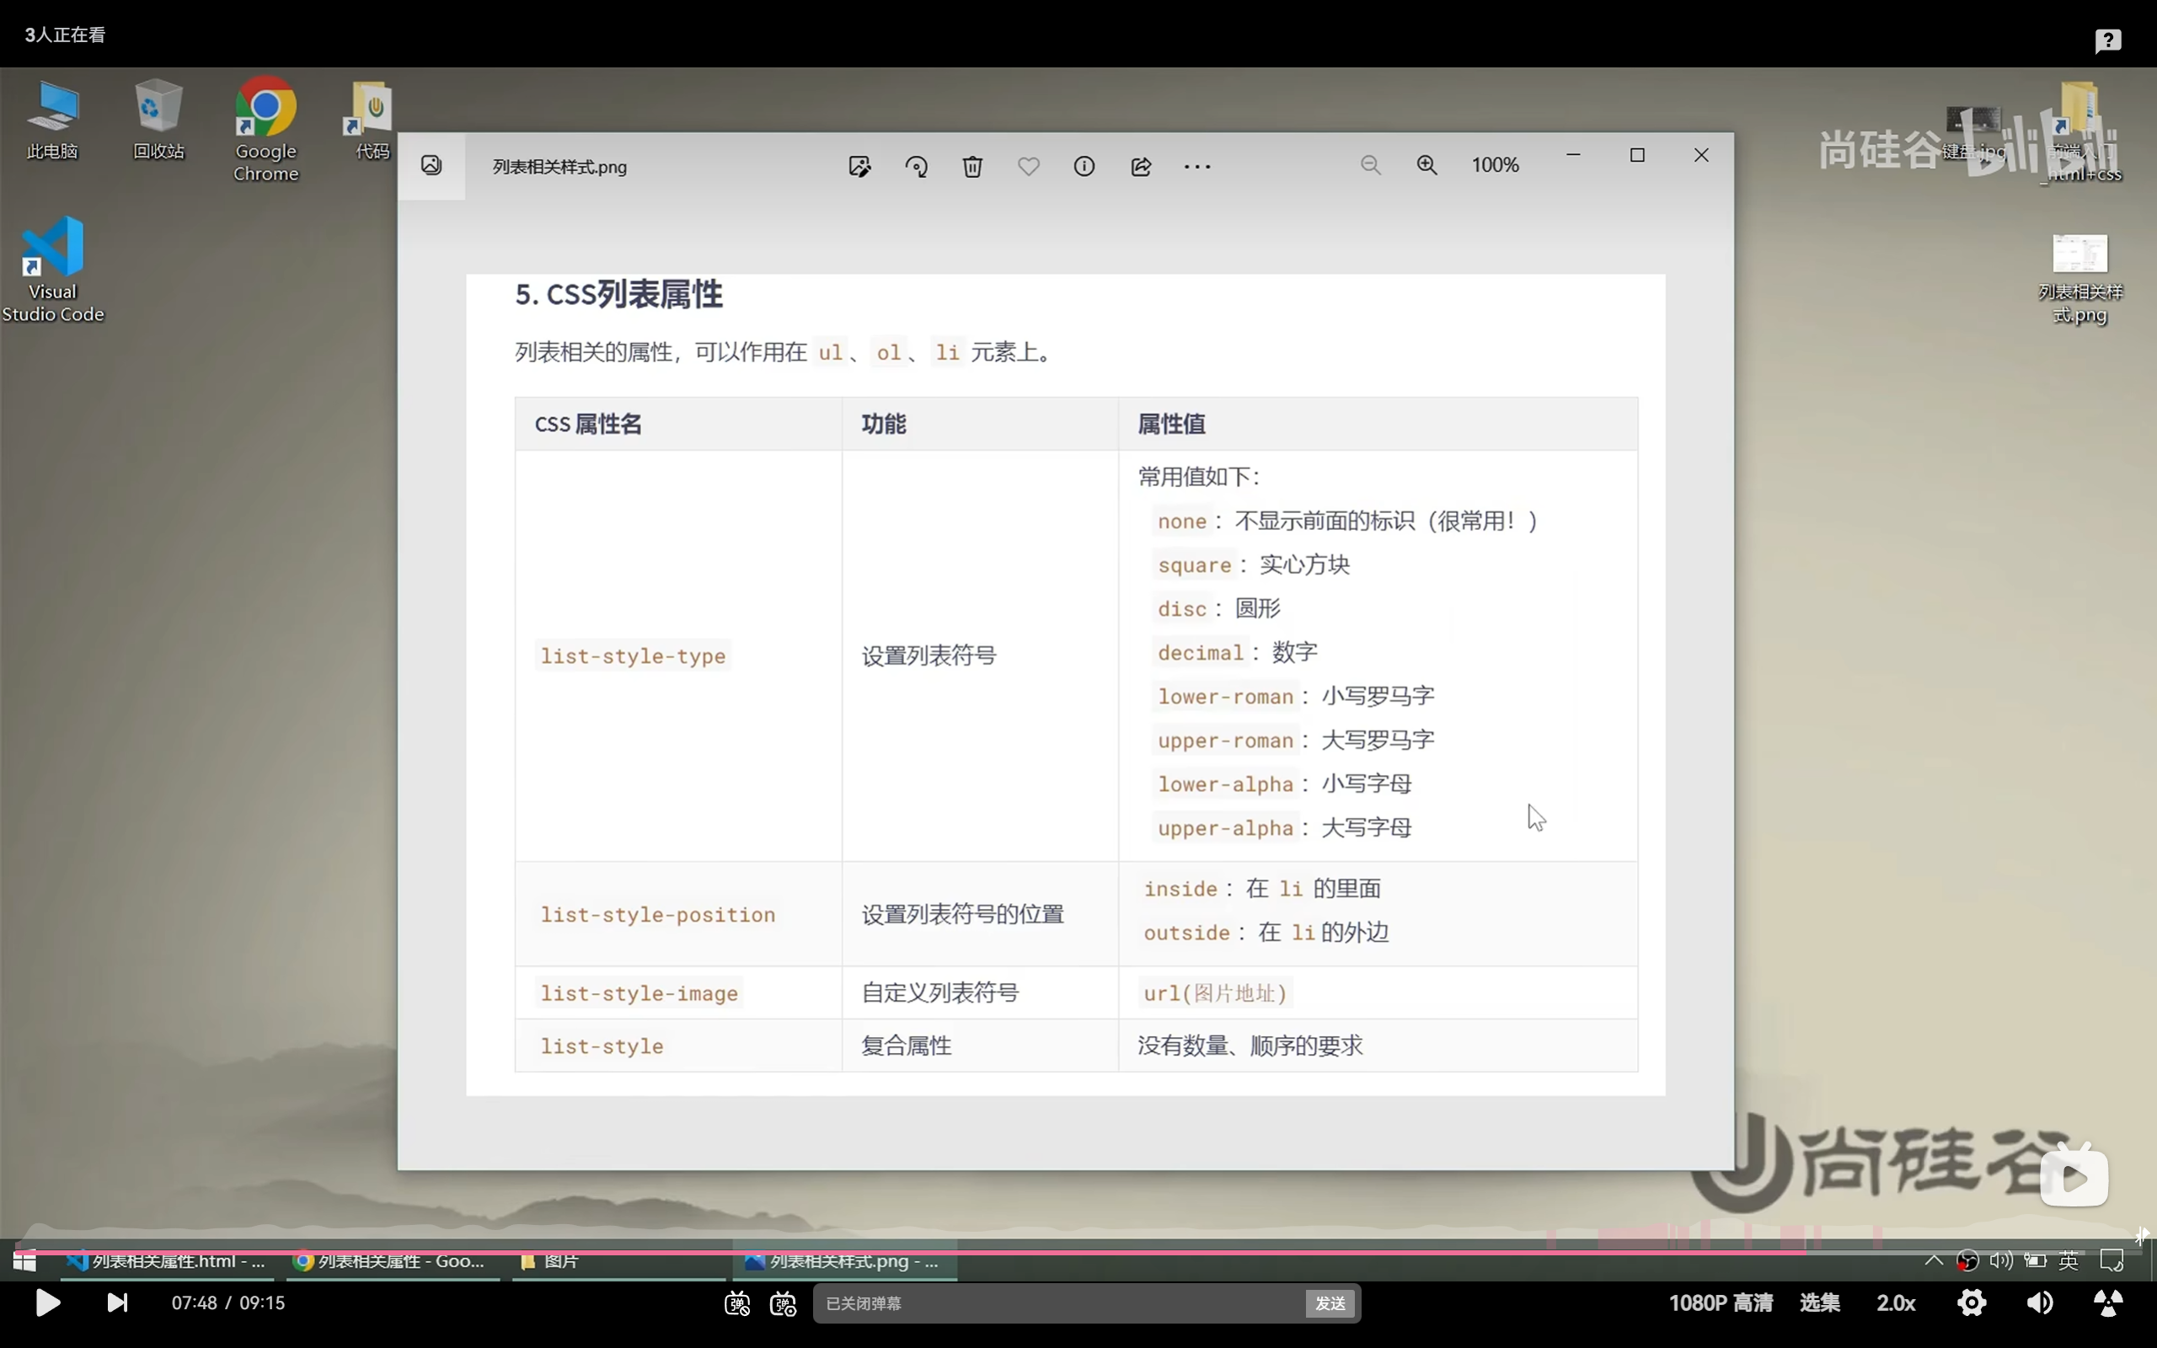This screenshot has height=1348, width=2157.
Task: Delete the image with trash icon
Action: pyautogui.click(x=972, y=167)
